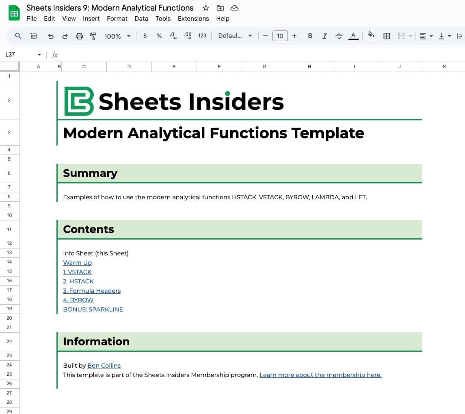Apply percent format
Image resolution: width=465 pixels, height=414 pixels.
click(159, 36)
